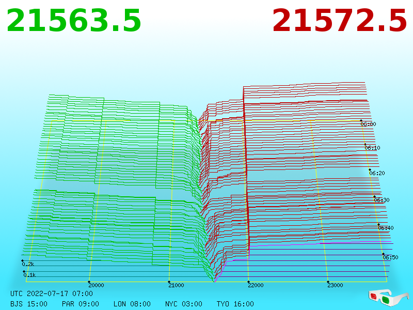This screenshot has height=310, width=413.
Task: Click the 06:30 time axis marker
Action: pyautogui.click(x=382, y=200)
